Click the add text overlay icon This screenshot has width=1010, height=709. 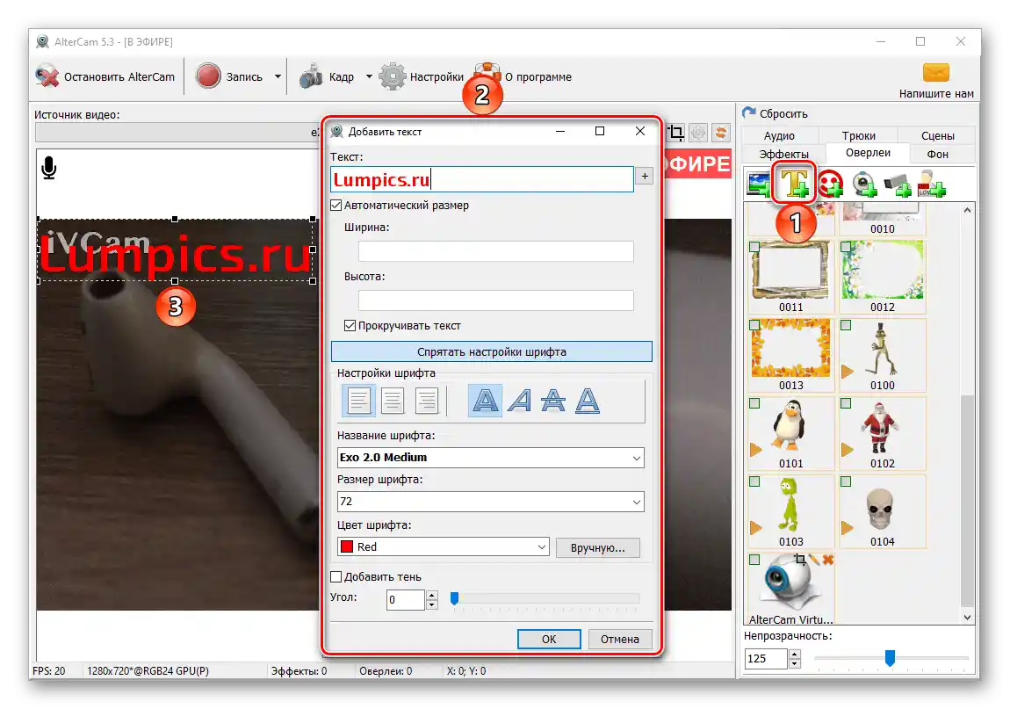(x=794, y=183)
